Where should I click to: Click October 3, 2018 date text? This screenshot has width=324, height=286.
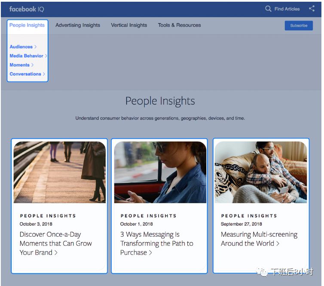click(36, 224)
